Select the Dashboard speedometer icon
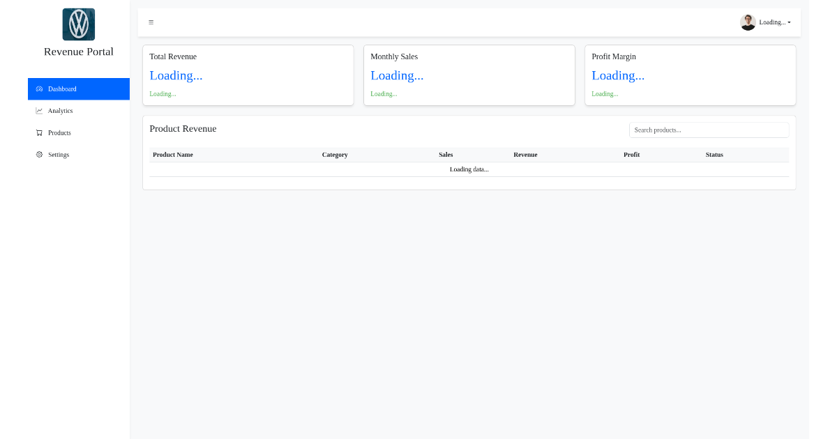 40,88
